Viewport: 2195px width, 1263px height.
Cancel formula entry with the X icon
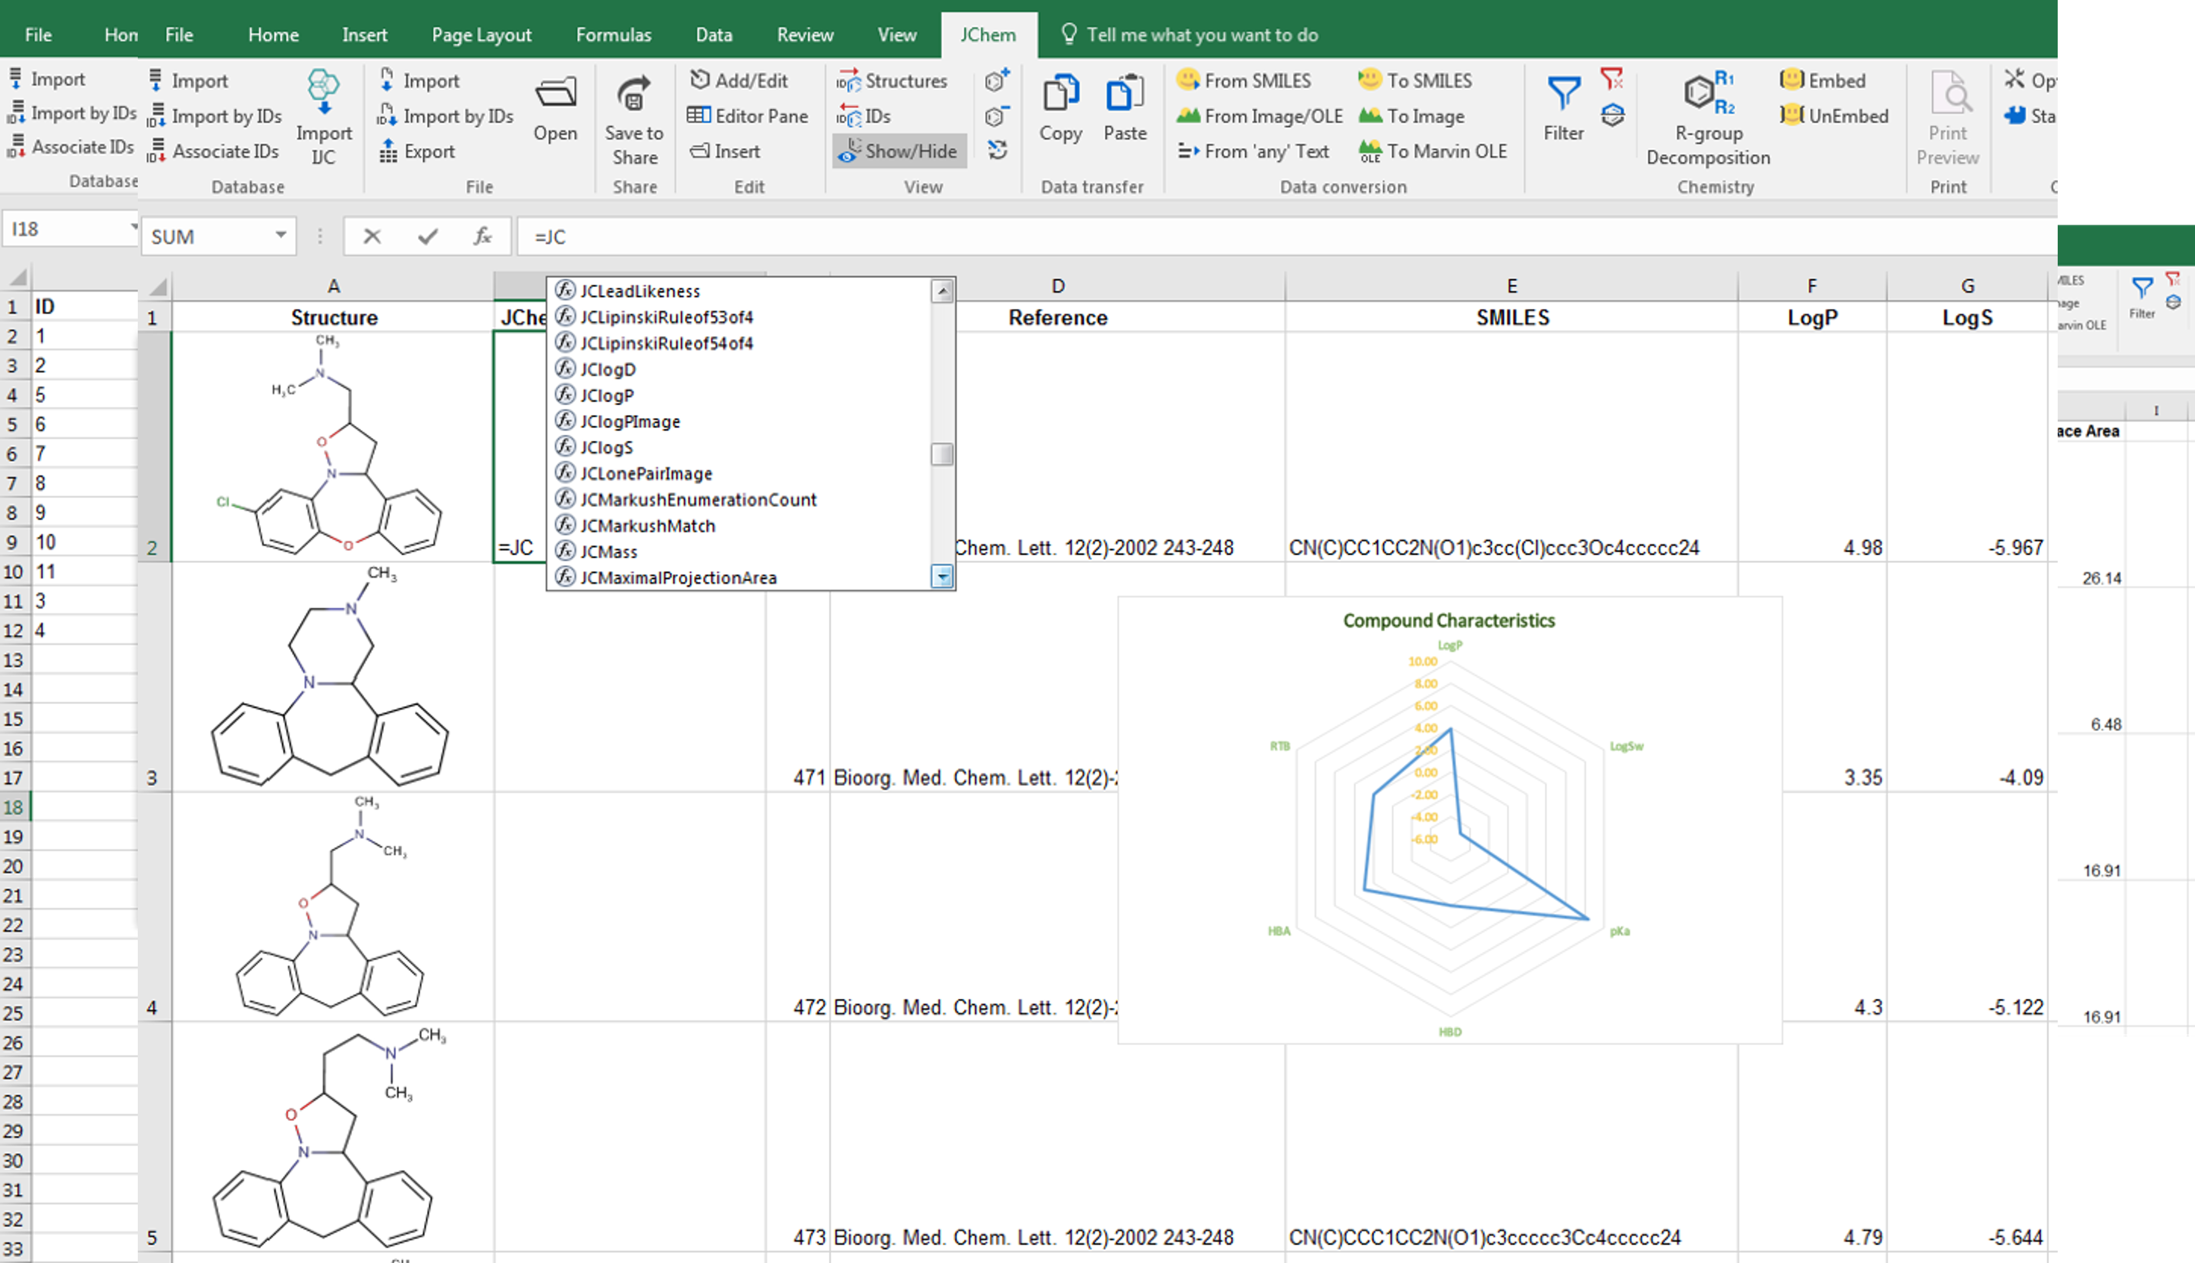point(372,236)
